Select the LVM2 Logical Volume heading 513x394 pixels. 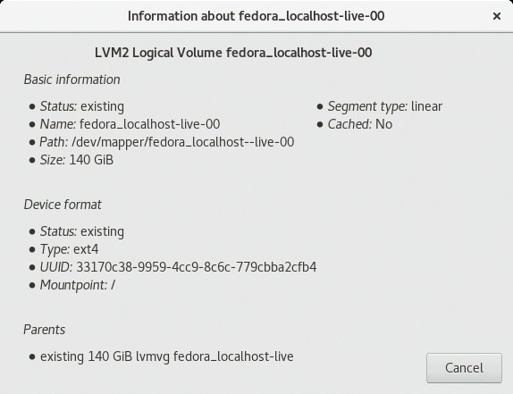(233, 53)
